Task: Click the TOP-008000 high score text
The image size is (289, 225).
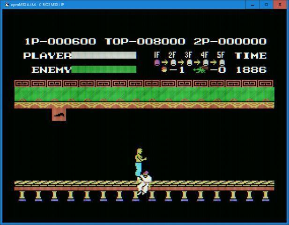Action: (145, 41)
